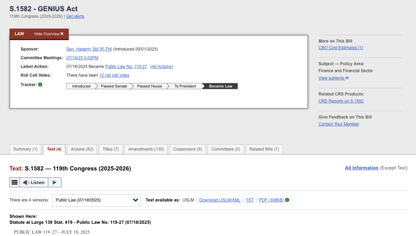This screenshot has width=416, height=236.
Task: Click the PDF info icon
Action: pos(287,200)
